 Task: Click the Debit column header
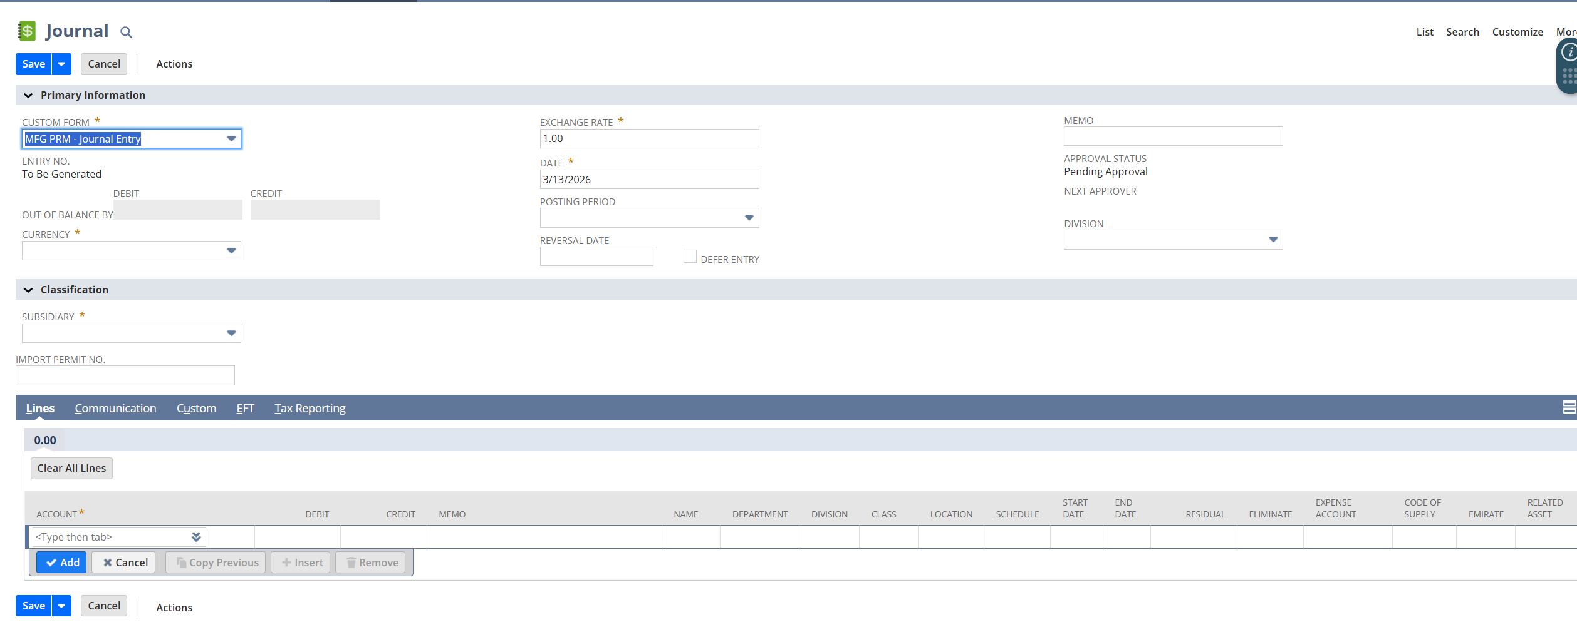coord(317,514)
